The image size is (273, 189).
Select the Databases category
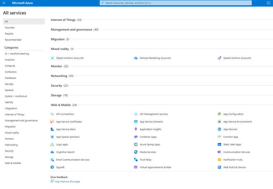click(x=11, y=78)
